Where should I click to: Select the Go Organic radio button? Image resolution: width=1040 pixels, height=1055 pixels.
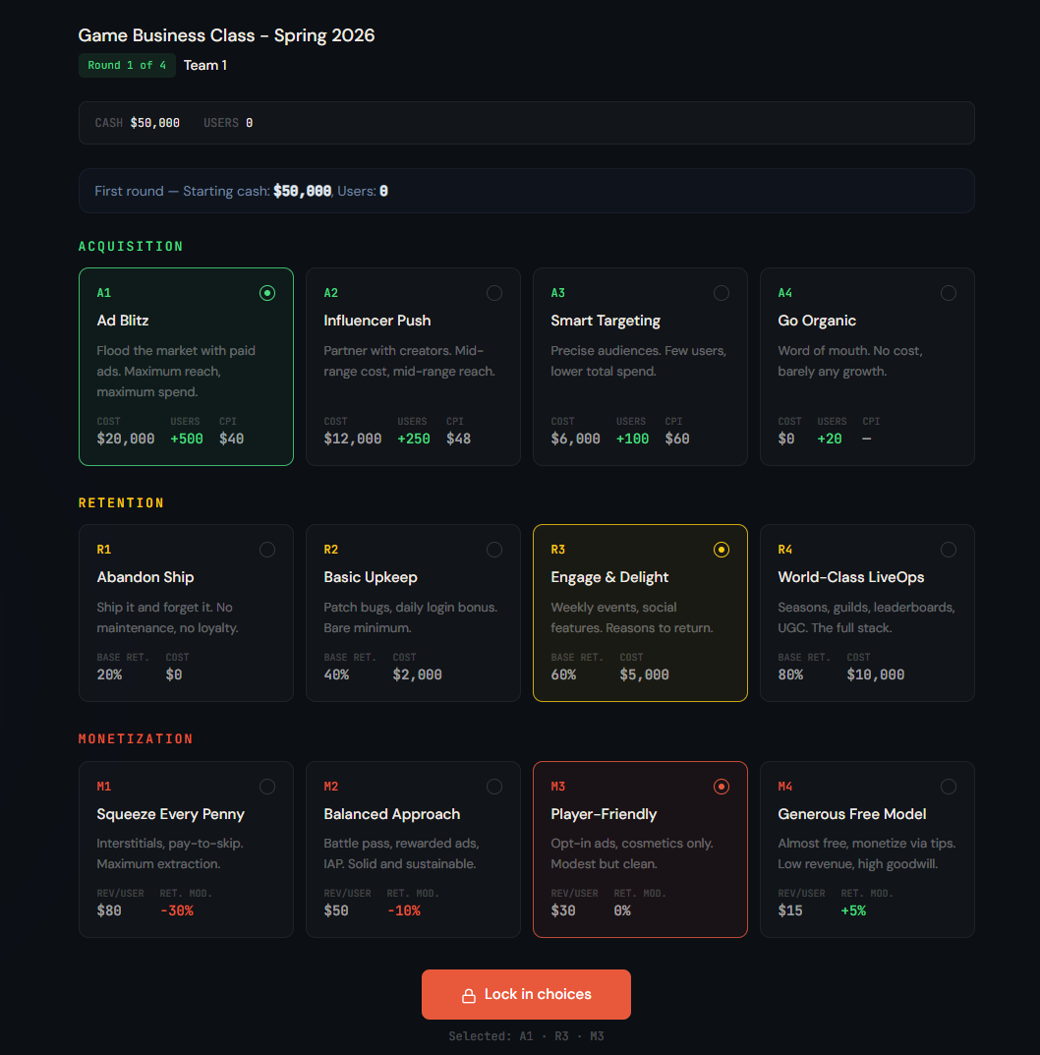coord(949,292)
